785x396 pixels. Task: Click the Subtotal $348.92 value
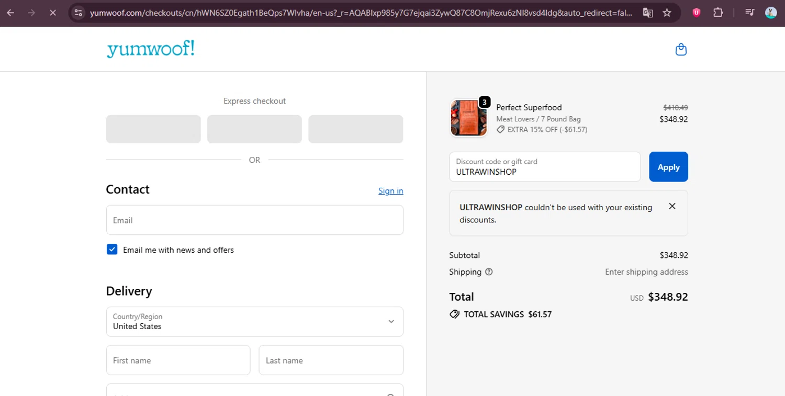[674, 255]
